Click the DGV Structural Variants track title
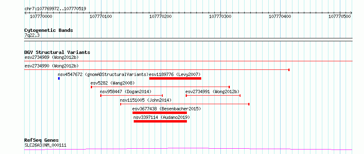The height and width of the screenshot is (154, 364). pos(57,52)
